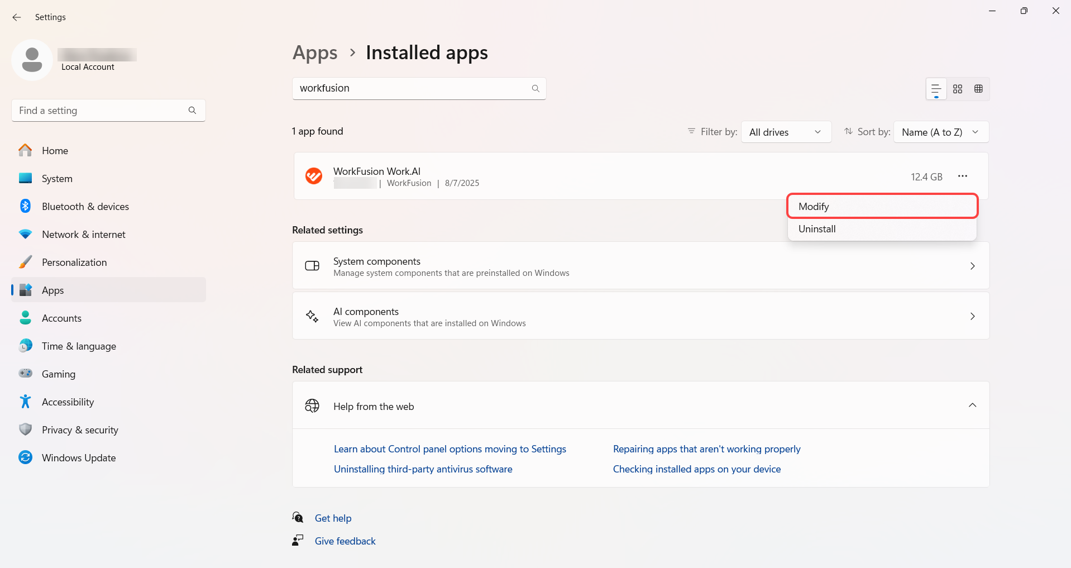
Task: Click the Home house icon
Action: (25, 150)
